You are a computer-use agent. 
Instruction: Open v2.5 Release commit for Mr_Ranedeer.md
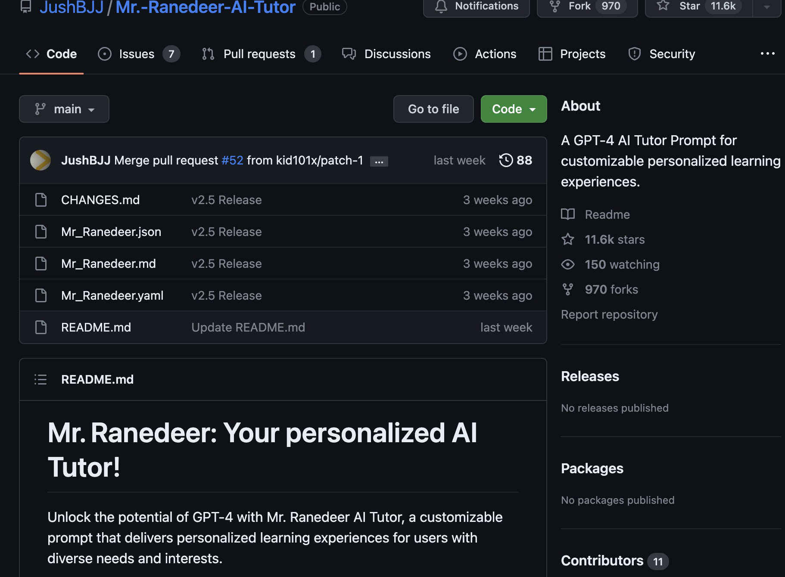227,264
